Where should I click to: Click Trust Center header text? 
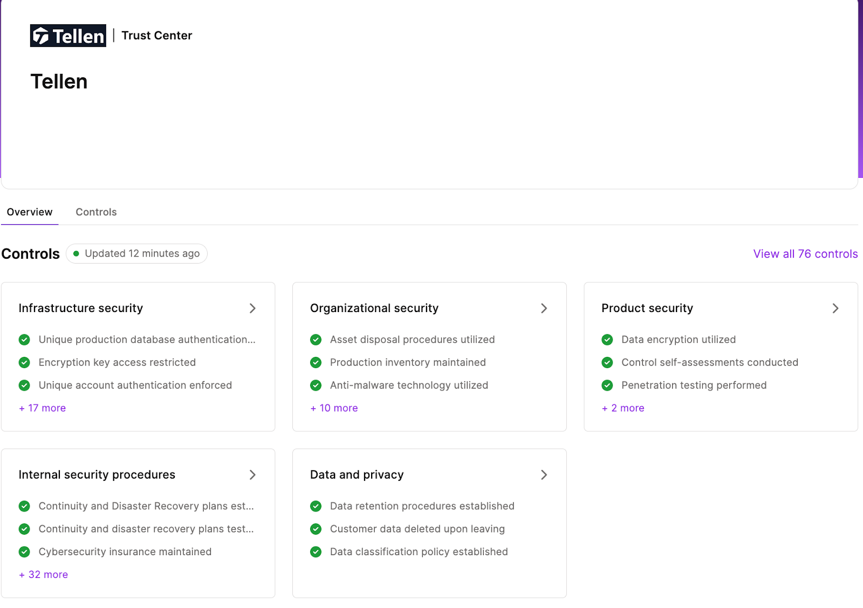(x=157, y=36)
